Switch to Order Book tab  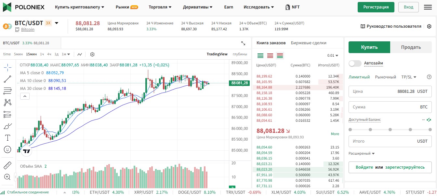point(271,43)
